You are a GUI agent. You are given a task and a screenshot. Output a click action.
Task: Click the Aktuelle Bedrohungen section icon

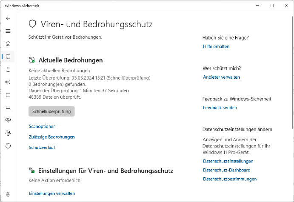pos(31,60)
